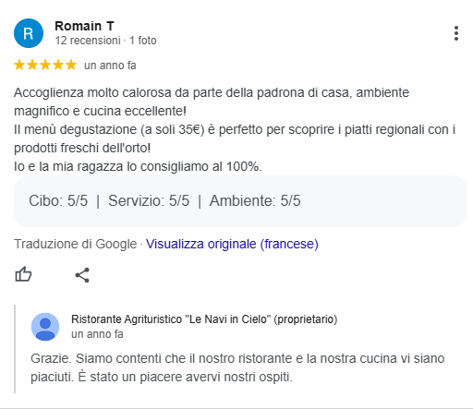Click the Ristorante Agrituristico owner name
The image size is (473, 409).
click(204, 319)
